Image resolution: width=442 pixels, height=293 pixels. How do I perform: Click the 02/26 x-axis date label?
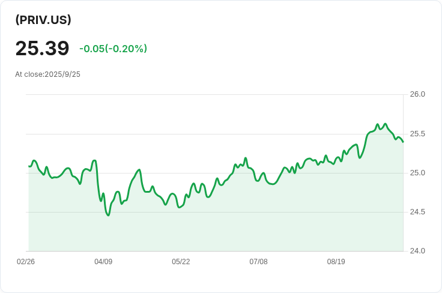26,262
